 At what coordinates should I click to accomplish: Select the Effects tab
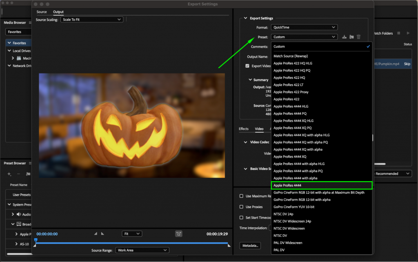(244, 129)
